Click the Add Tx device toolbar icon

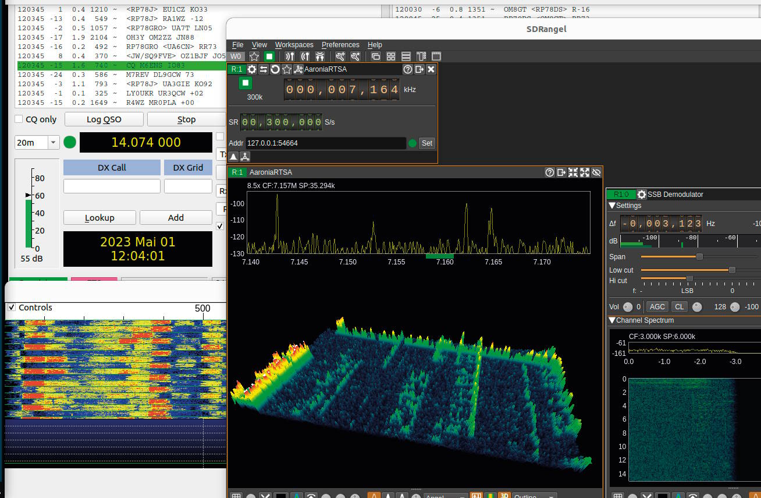coord(304,56)
